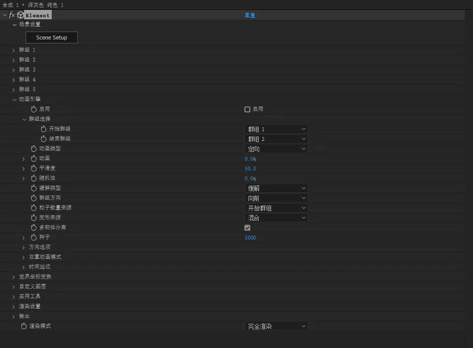The image size is (473, 348).
Task: Expand the 世界坐标变换 section
Action: tap(14, 277)
